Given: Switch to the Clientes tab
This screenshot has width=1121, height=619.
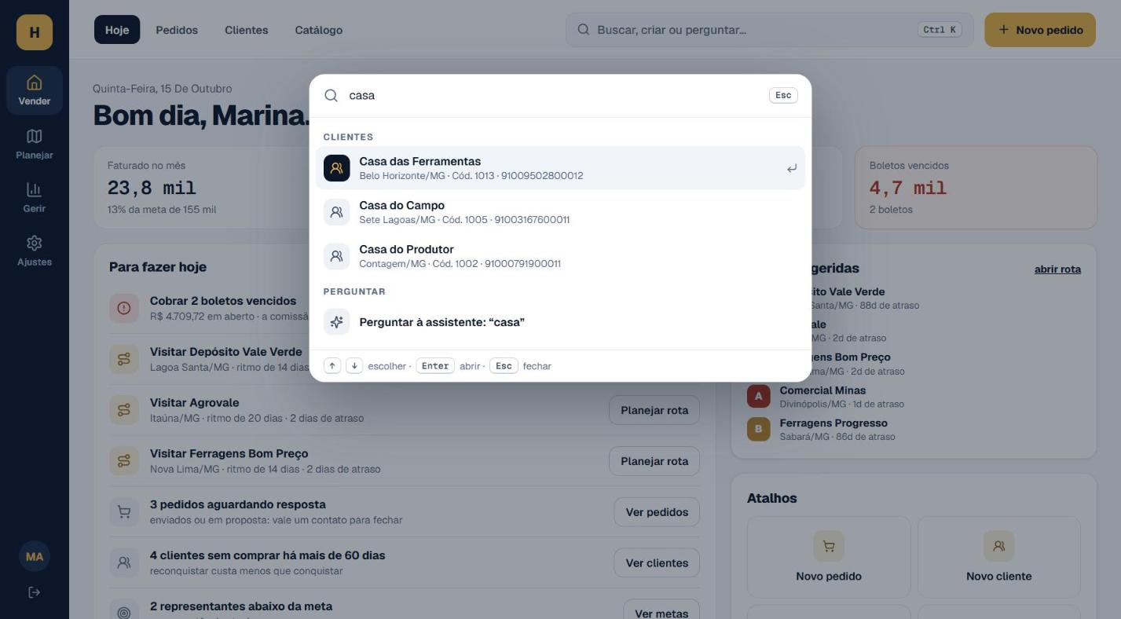Looking at the screenshot, I should click(x=247, y=30).
